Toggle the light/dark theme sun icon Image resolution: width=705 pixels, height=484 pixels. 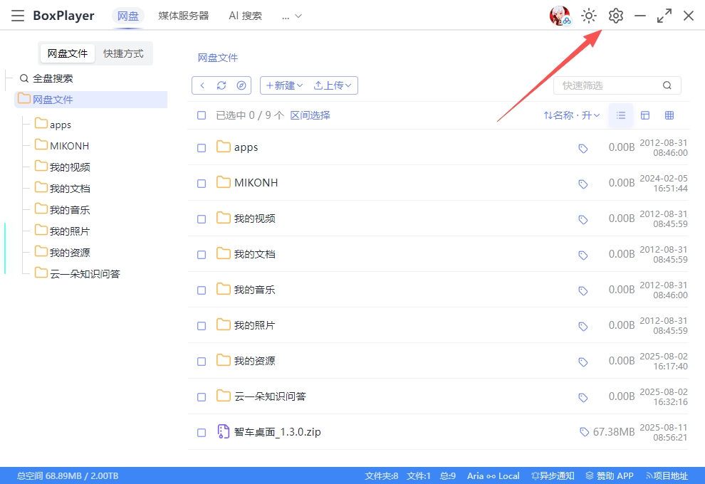click(x=588, y=16)
